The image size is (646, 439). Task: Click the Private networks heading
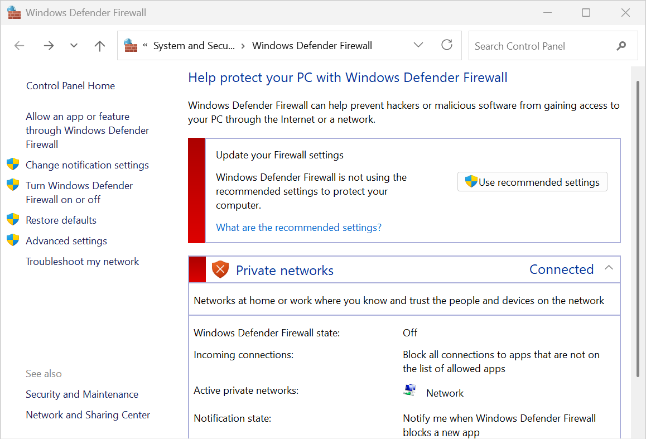pos(285,270)
